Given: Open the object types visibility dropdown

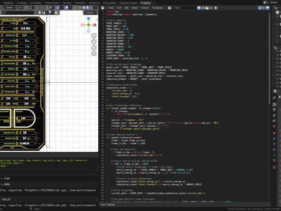Looking at the screenshot, I should tap(52, 8).
